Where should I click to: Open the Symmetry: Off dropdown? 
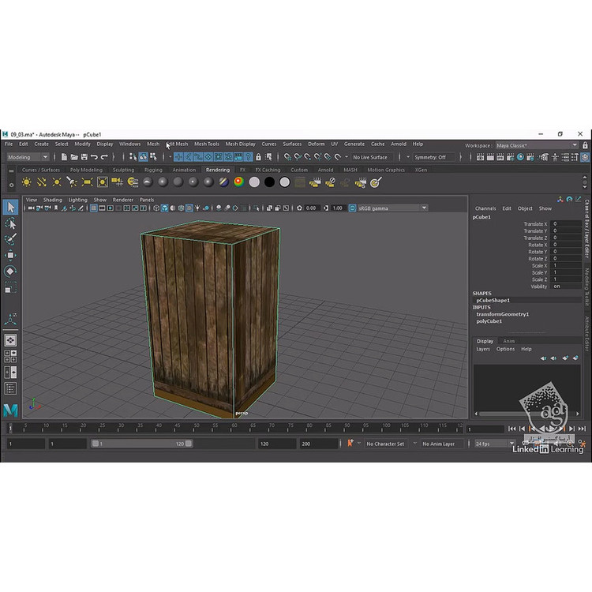434,157
